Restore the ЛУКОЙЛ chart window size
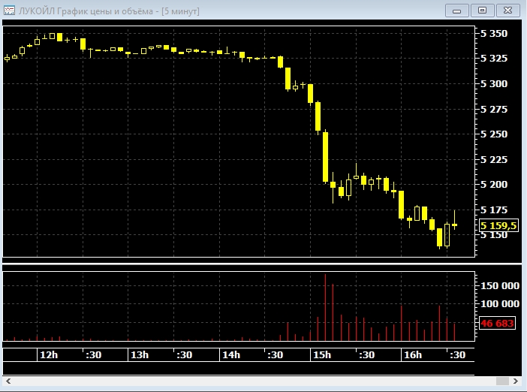The image size is (527, 392). tap(482, 11)
